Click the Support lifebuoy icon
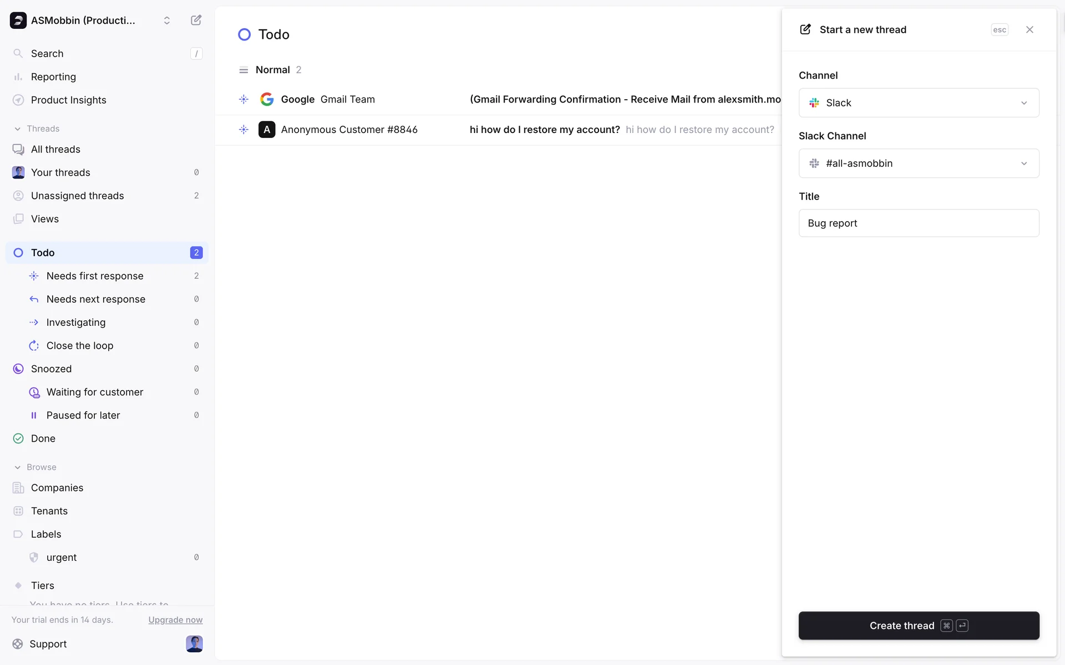Screen dimensions: 1065x665 point(18,644)
